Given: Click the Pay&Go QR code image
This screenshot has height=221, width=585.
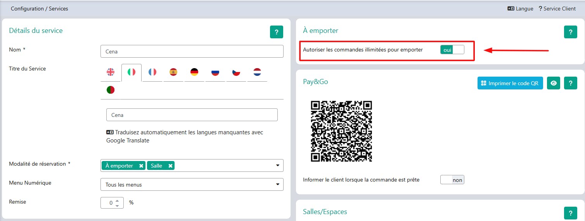Looking at the screenshot, I should coord(341,131).
